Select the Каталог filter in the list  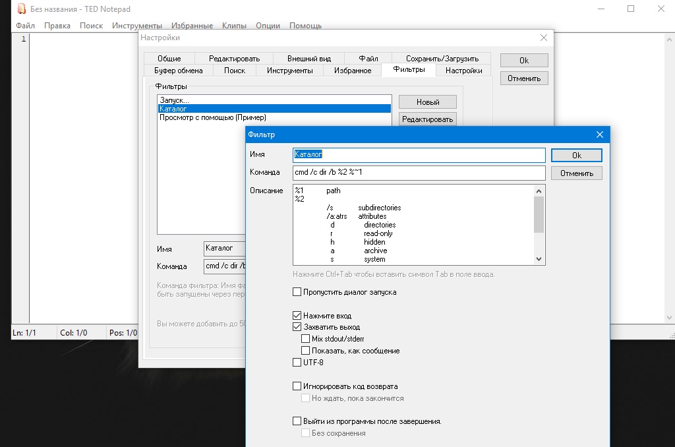point(275,109)
